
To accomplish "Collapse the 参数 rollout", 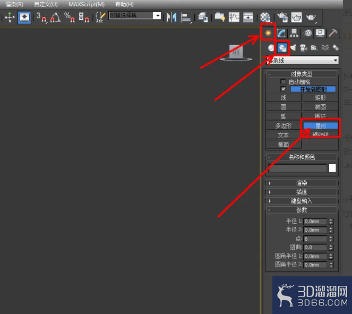I will (x=302, y=210).
